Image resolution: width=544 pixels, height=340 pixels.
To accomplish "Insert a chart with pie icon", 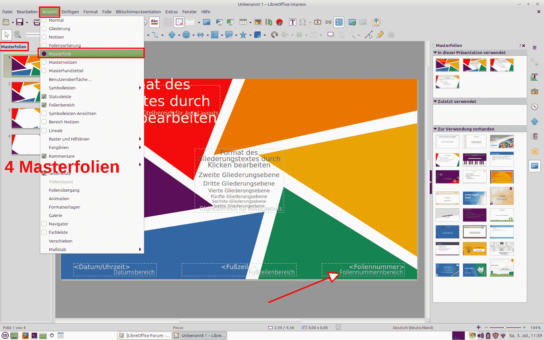I will 279,22.
